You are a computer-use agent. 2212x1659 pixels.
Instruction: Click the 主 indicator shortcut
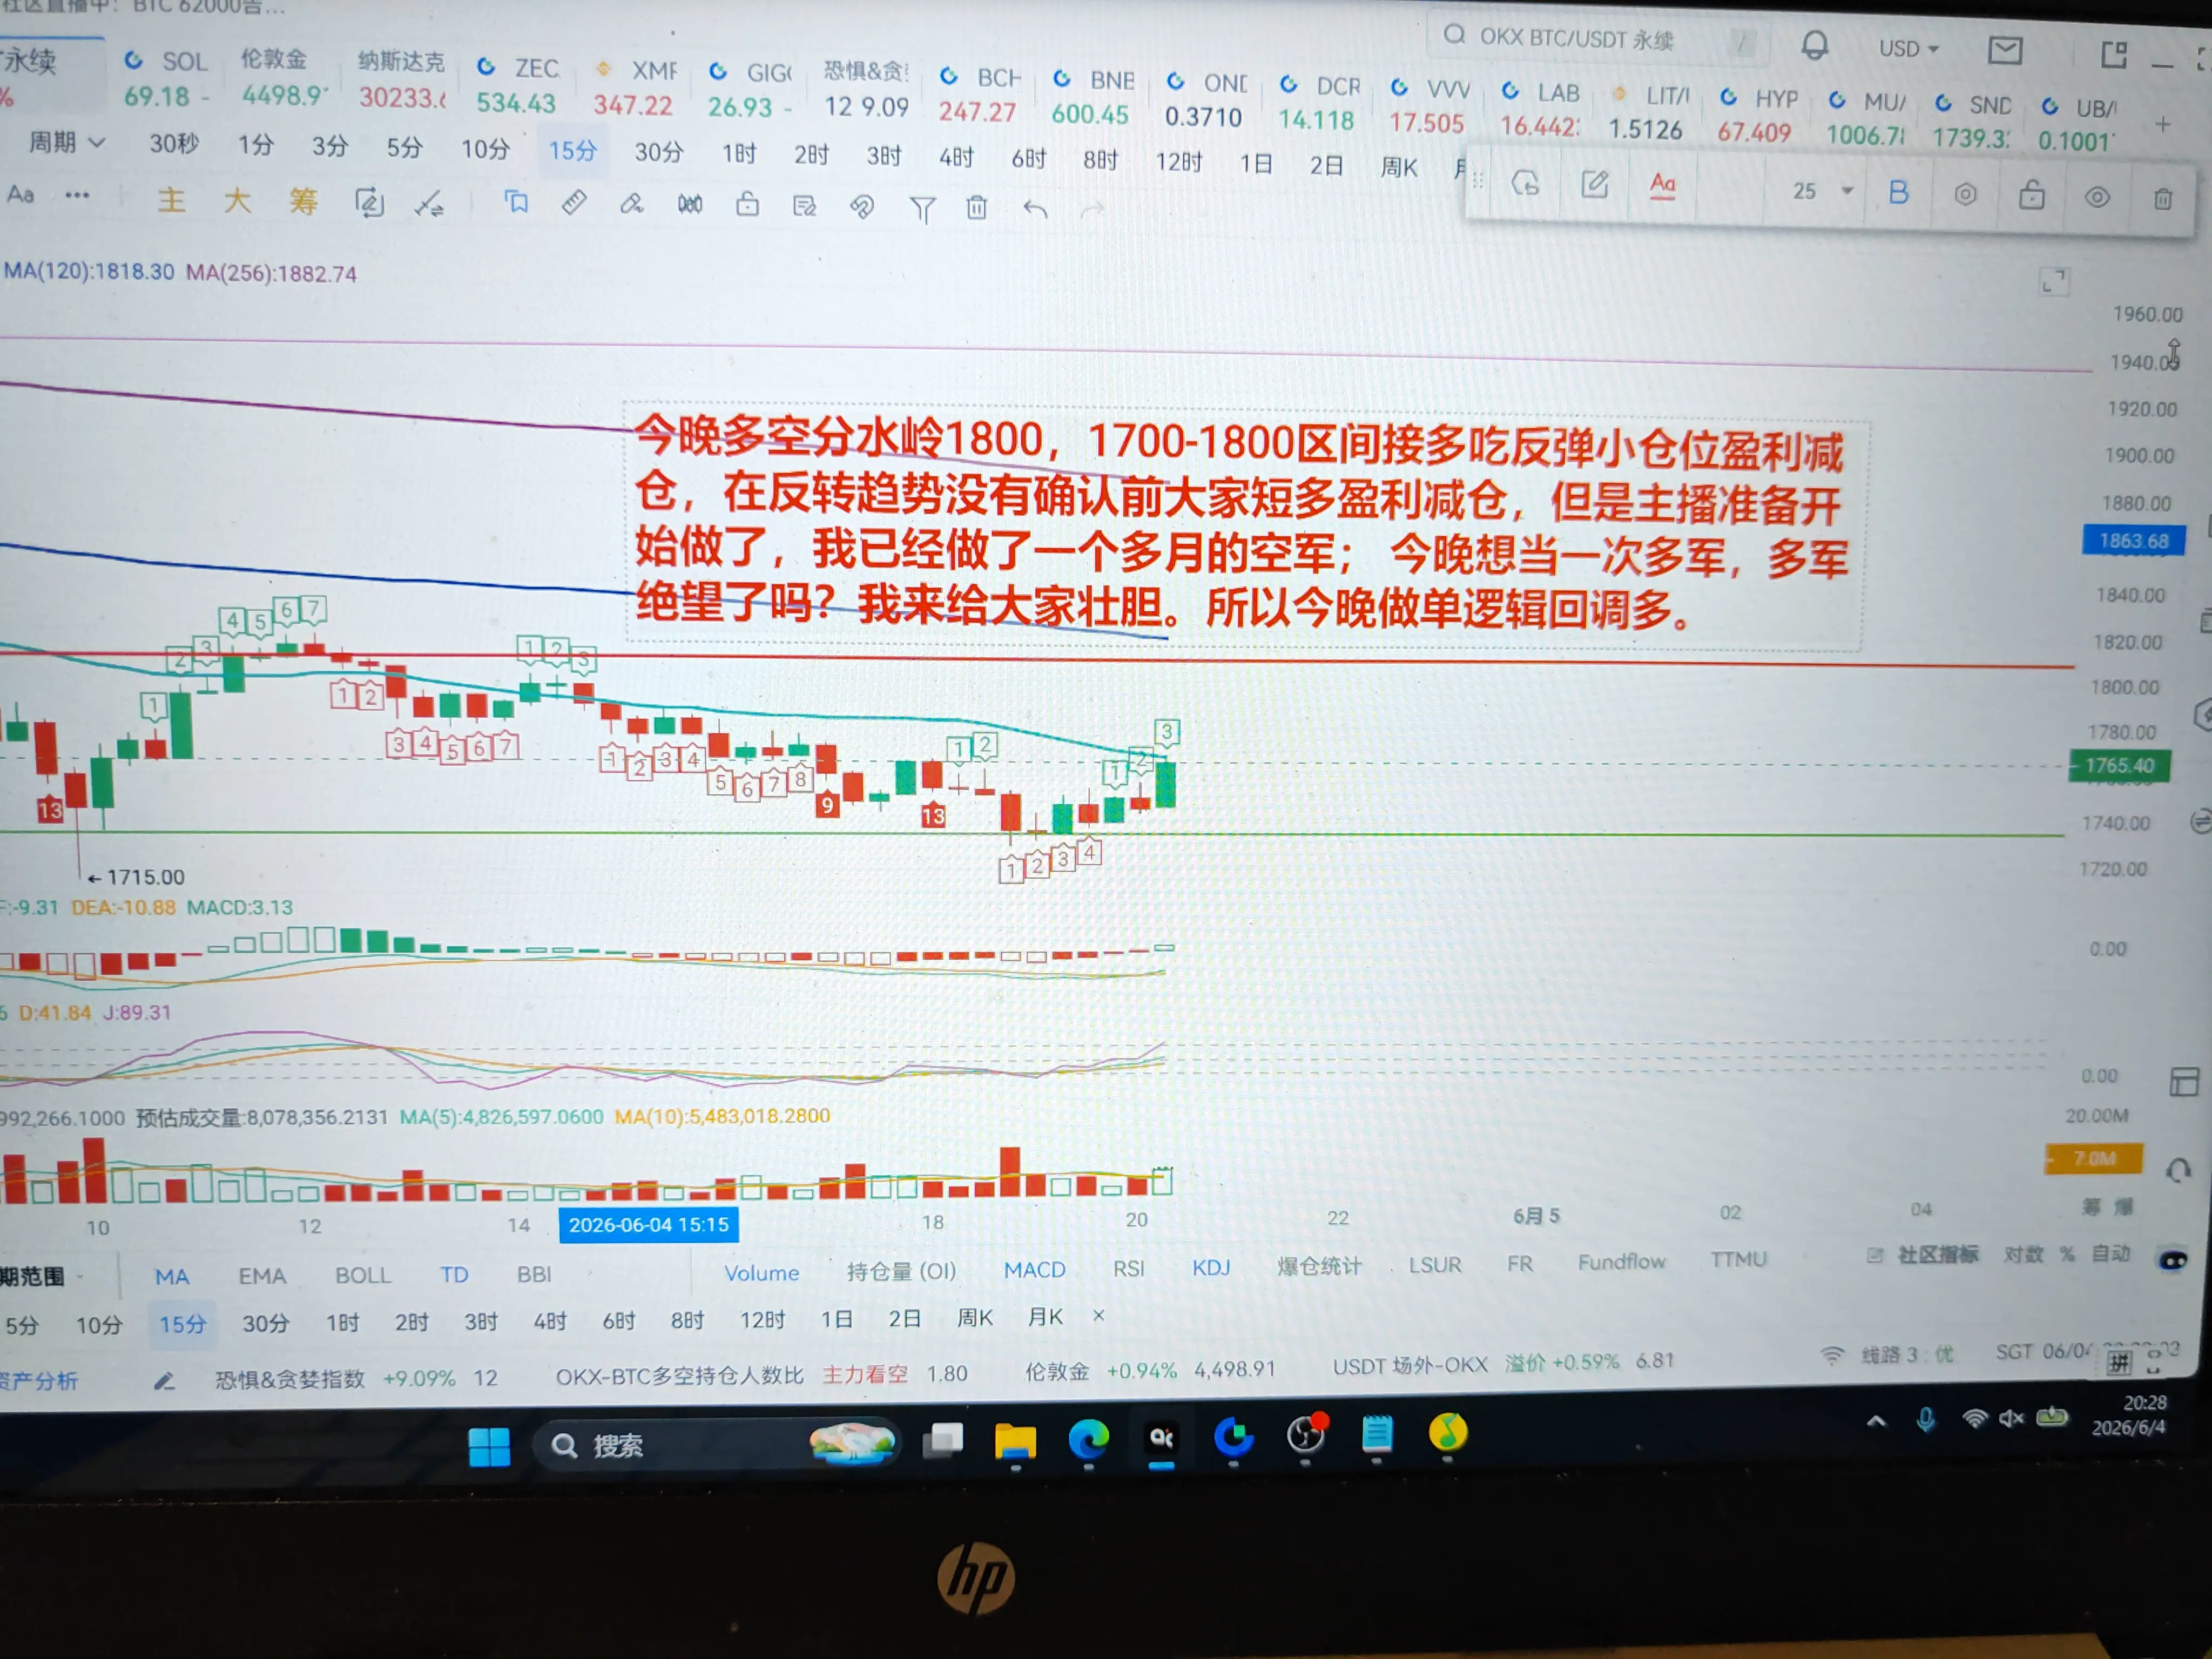tap(171, 200)
